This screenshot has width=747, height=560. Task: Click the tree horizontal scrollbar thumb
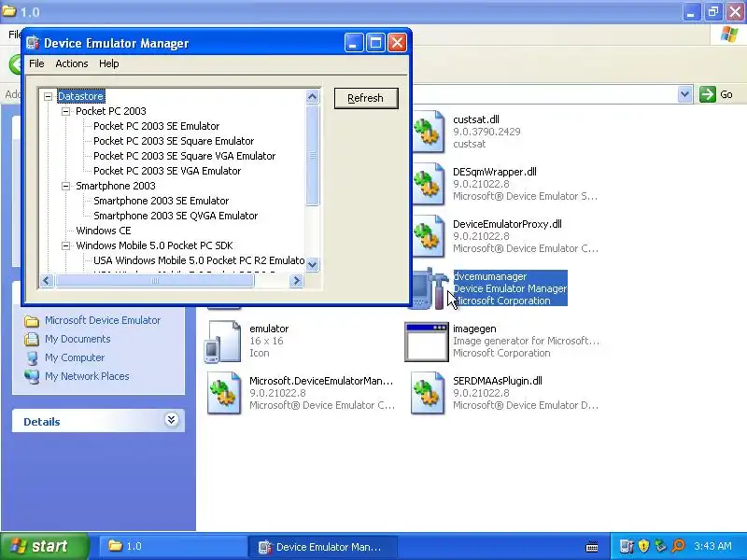coord(155,281)
